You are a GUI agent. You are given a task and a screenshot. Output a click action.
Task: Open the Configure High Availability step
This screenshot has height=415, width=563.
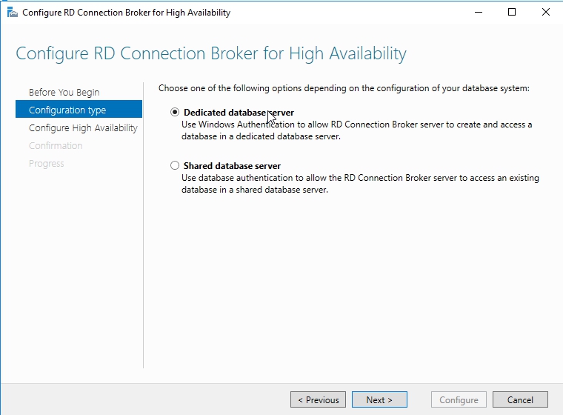(83, 128)
